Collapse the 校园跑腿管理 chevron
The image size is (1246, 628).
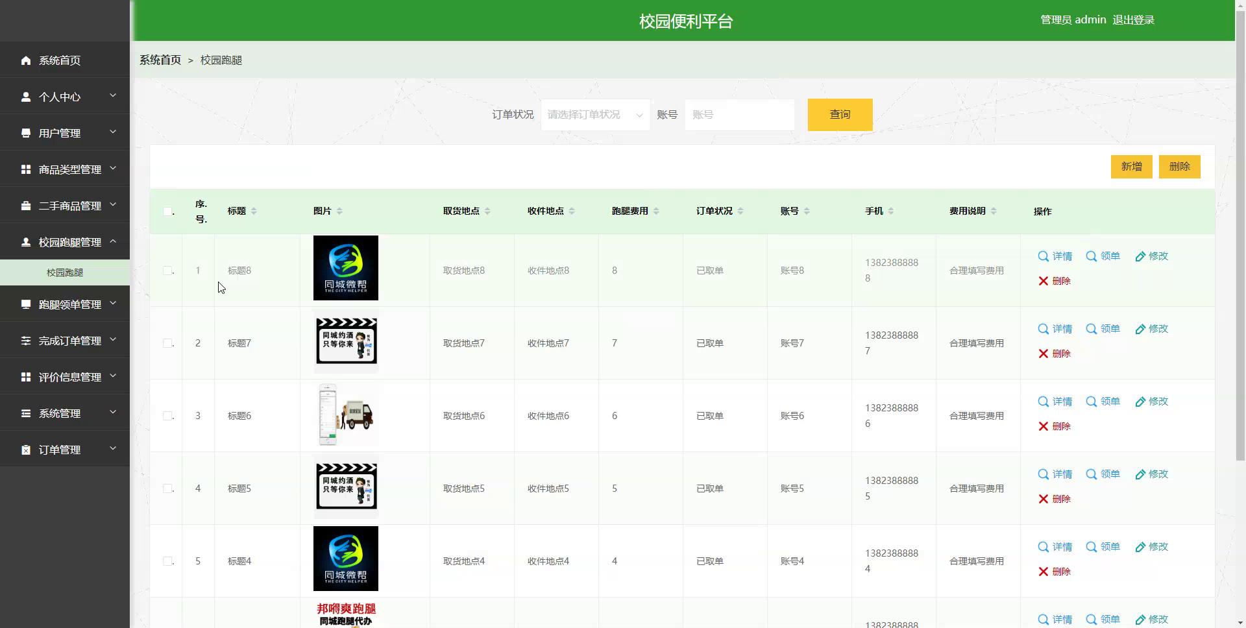point(113,241)
